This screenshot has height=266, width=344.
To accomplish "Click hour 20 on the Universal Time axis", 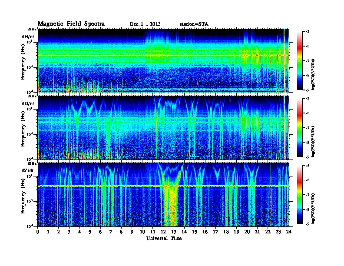I will 247,232.
